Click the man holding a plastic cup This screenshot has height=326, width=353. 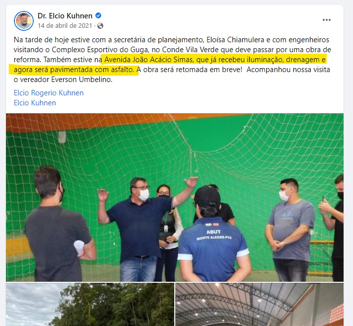[60, 224]
